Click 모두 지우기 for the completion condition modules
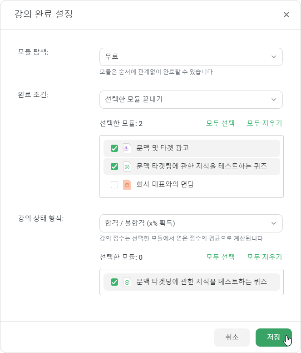The height and width of the screenshot is (353, 301). point(264,123)
